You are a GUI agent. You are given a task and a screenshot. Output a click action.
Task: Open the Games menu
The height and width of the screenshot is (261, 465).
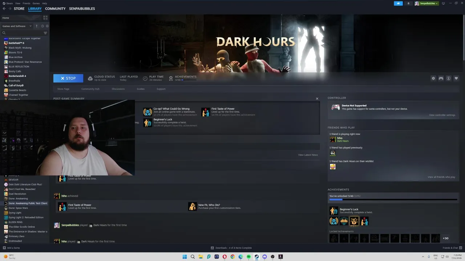[36, 3]
